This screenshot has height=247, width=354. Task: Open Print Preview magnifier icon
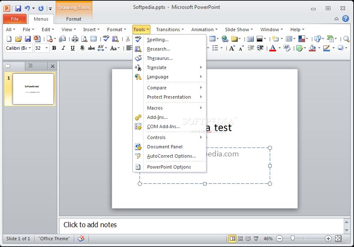pyautogui.click(x=84, y=39)
